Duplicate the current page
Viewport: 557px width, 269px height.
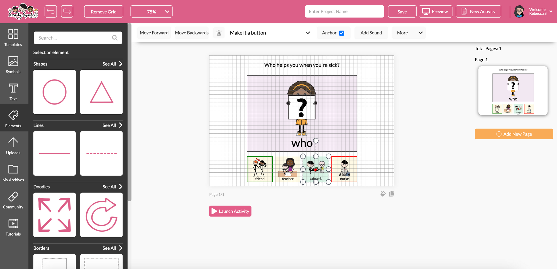[x=392, y=193]
